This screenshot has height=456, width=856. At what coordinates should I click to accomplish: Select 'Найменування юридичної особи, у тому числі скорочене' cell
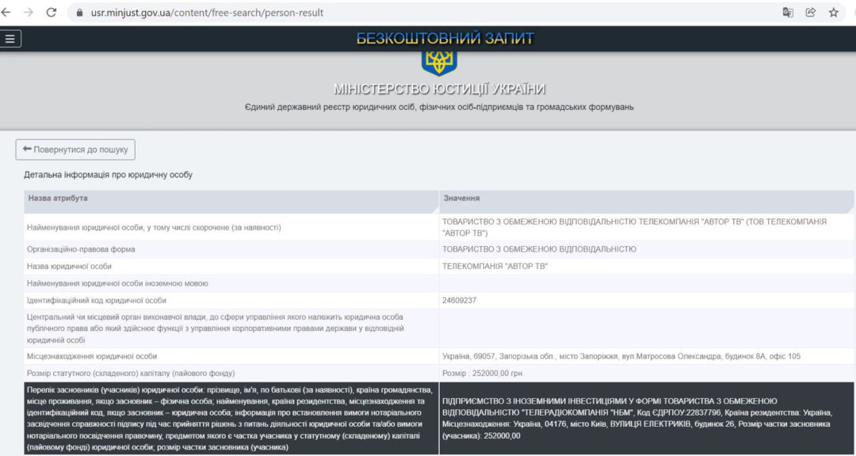point(231,227)
